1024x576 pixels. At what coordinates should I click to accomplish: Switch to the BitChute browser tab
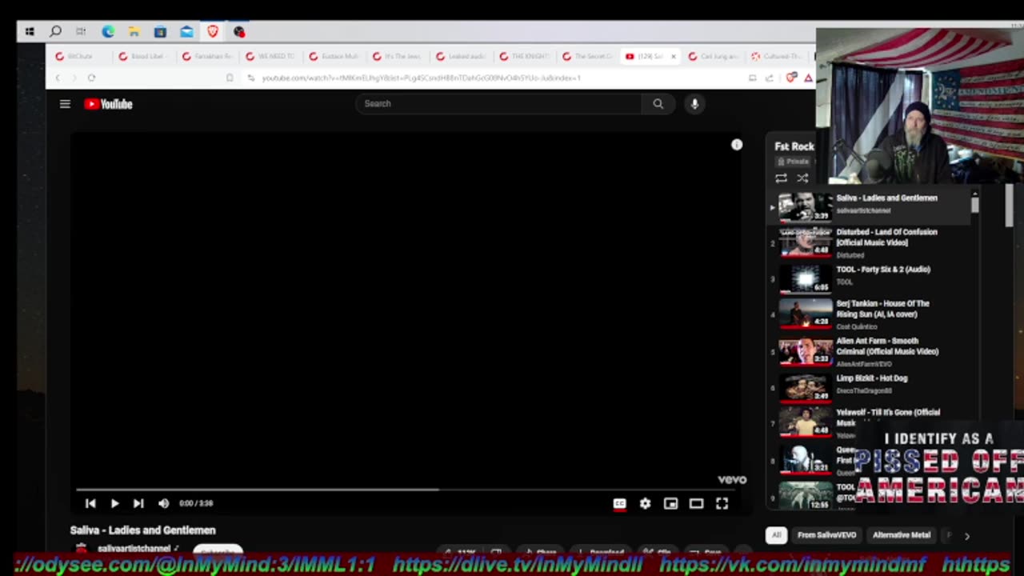pos(79,57)
